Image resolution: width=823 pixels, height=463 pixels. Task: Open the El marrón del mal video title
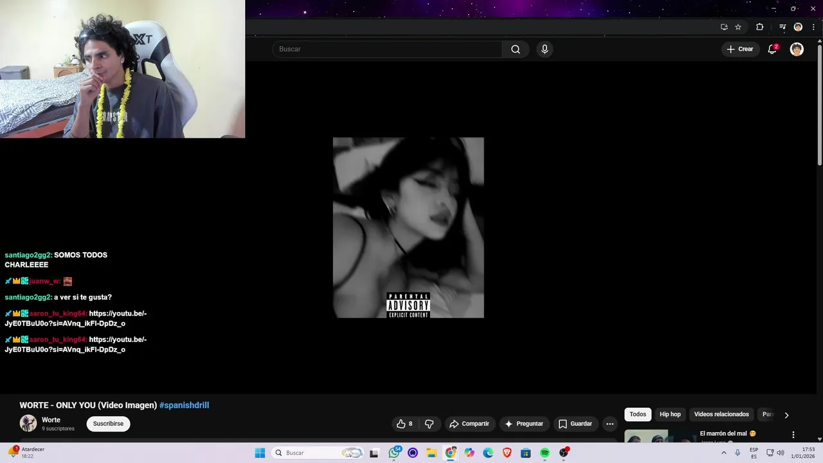728,433
